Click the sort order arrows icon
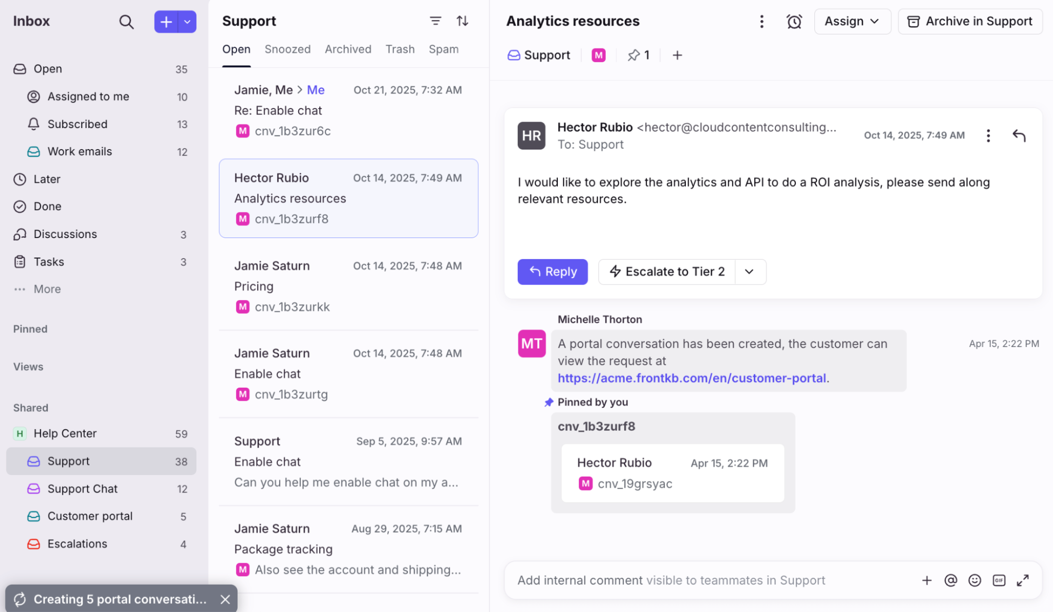The height and width of the screenshot is (612, 1053). click(x=462, y=21)
